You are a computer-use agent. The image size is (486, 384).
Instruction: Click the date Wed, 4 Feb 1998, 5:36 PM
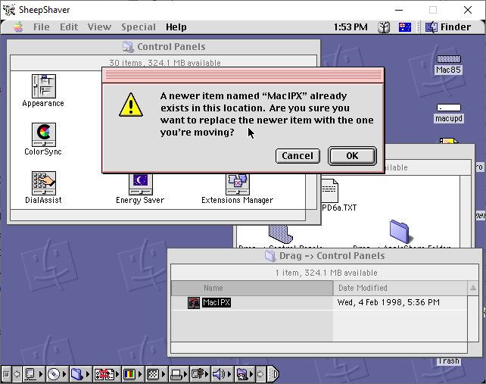click(x=388, y=302)
